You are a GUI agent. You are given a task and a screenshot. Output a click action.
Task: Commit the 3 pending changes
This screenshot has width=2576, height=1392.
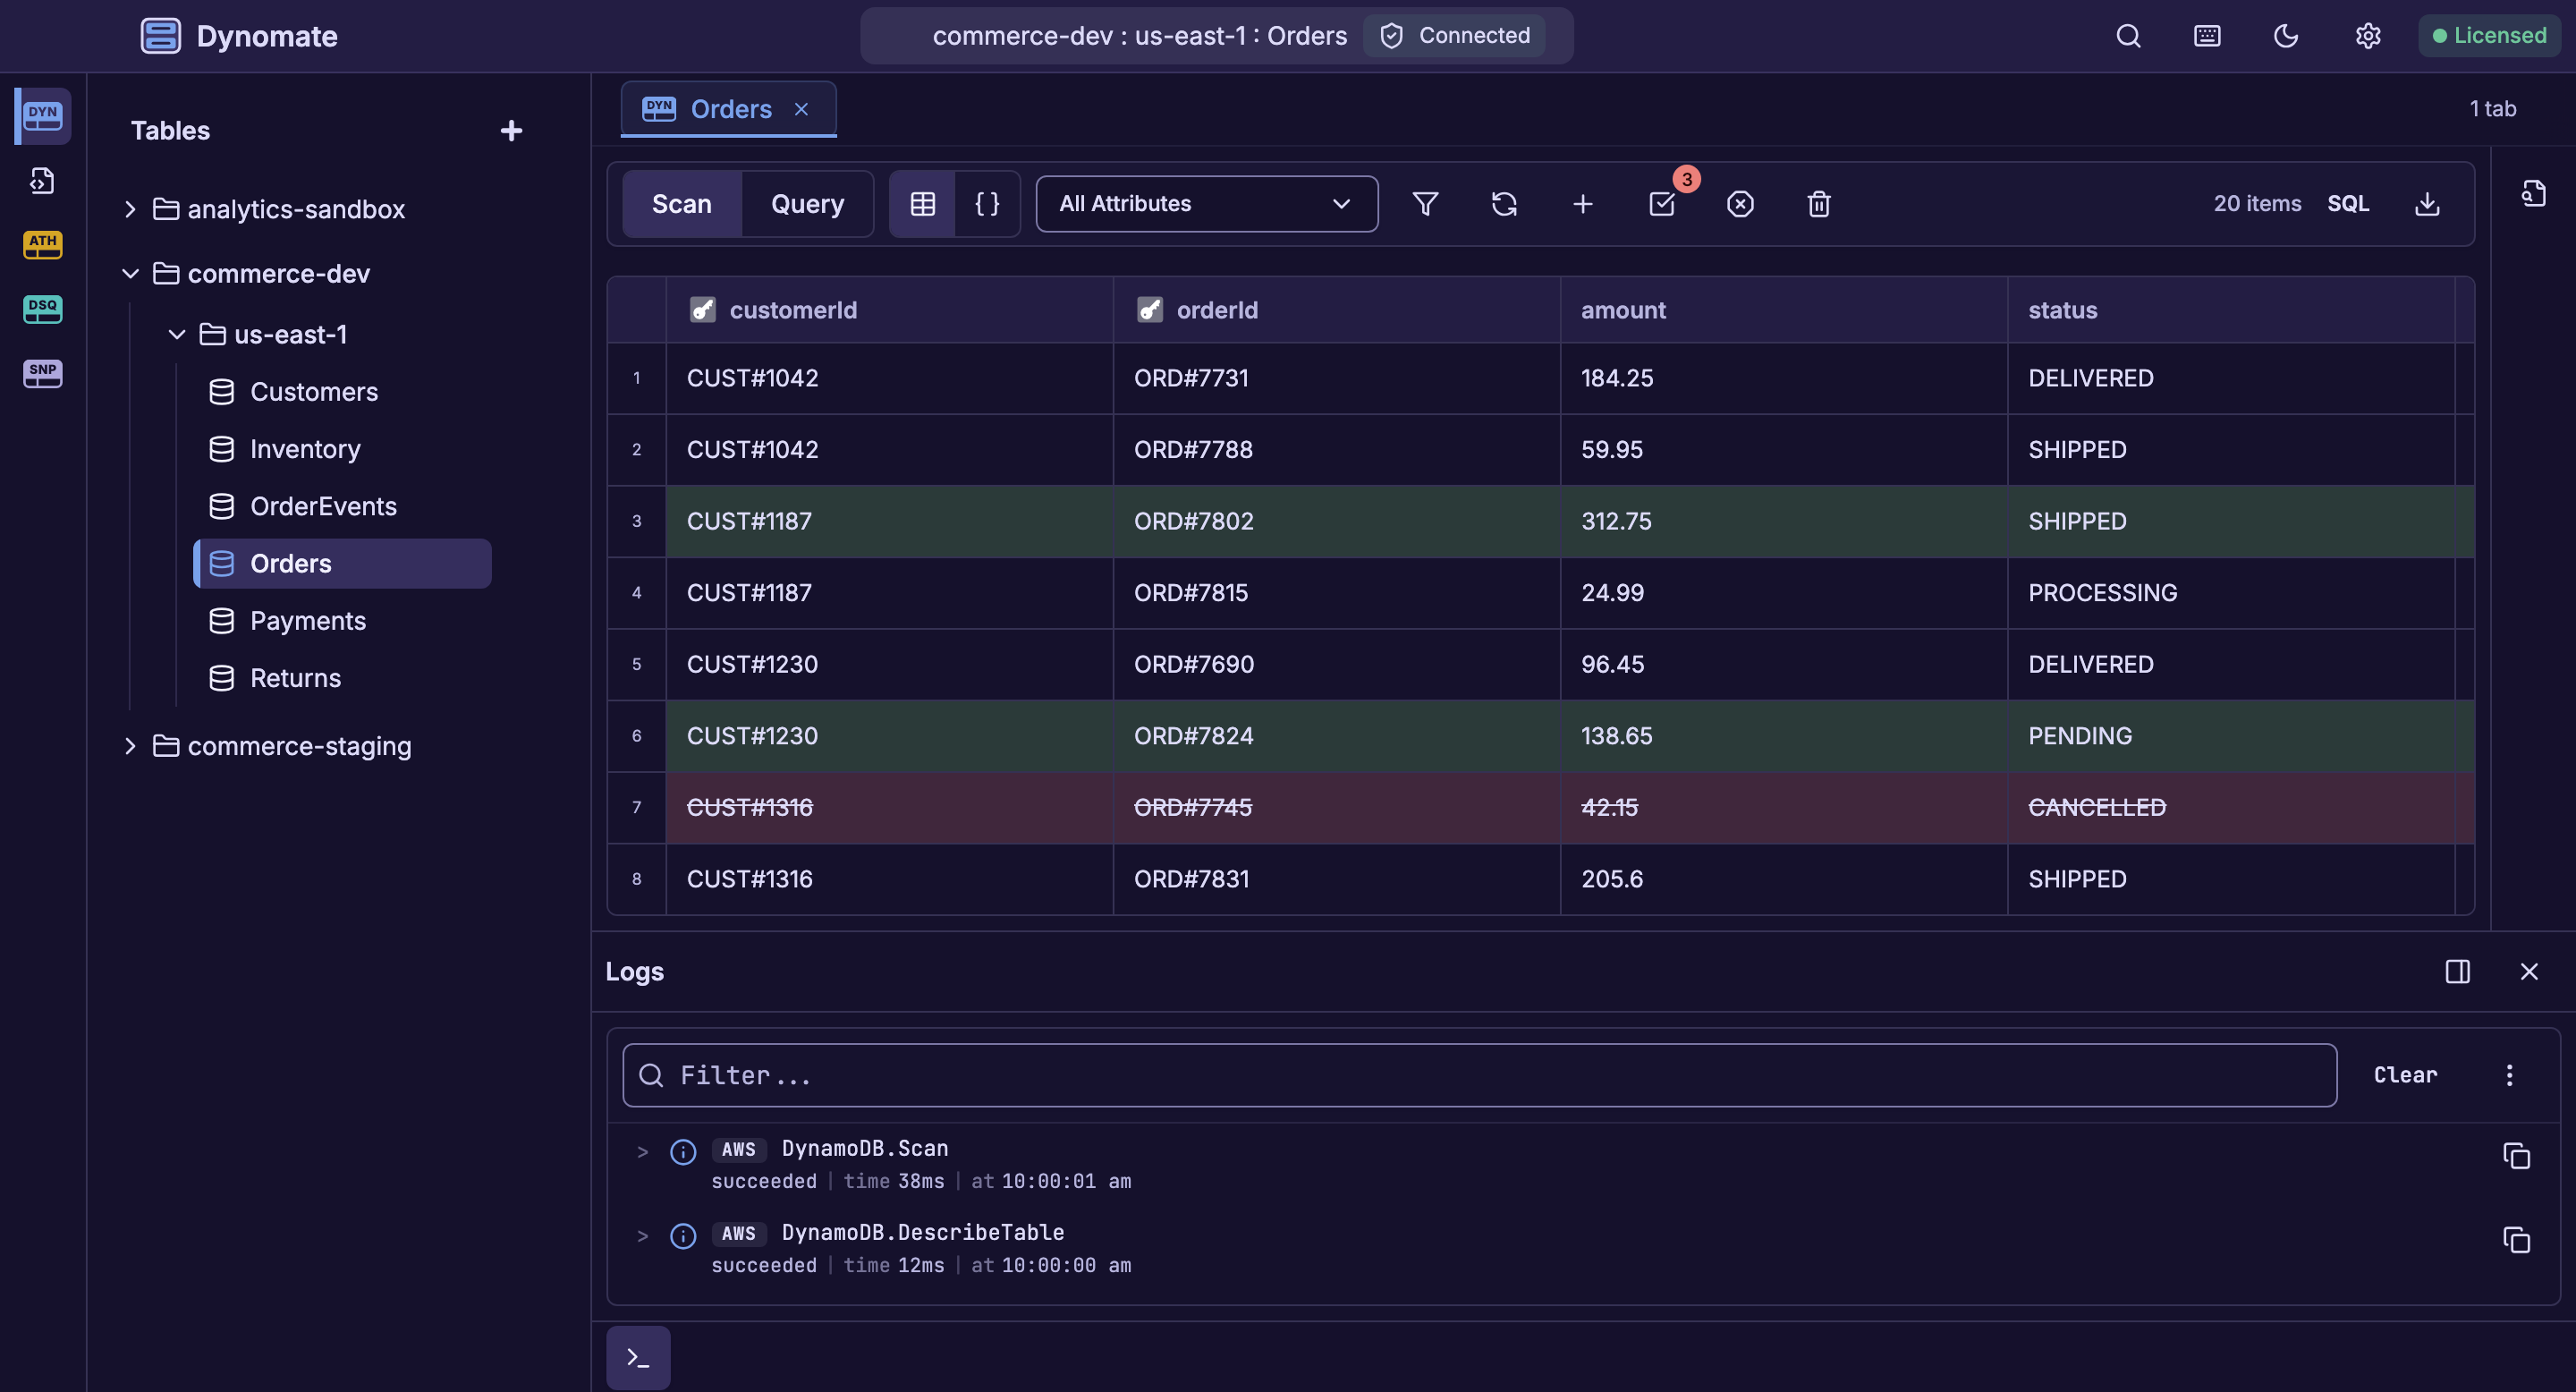pos(1662,204)
